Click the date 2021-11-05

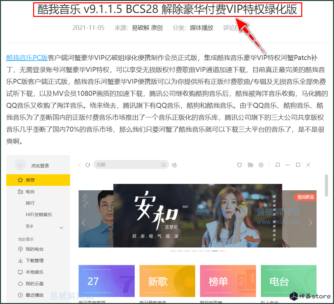[88, 28]
